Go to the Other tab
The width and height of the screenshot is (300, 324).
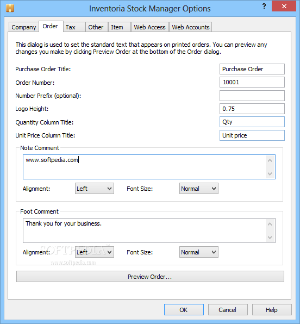click(x=96, y=27)
